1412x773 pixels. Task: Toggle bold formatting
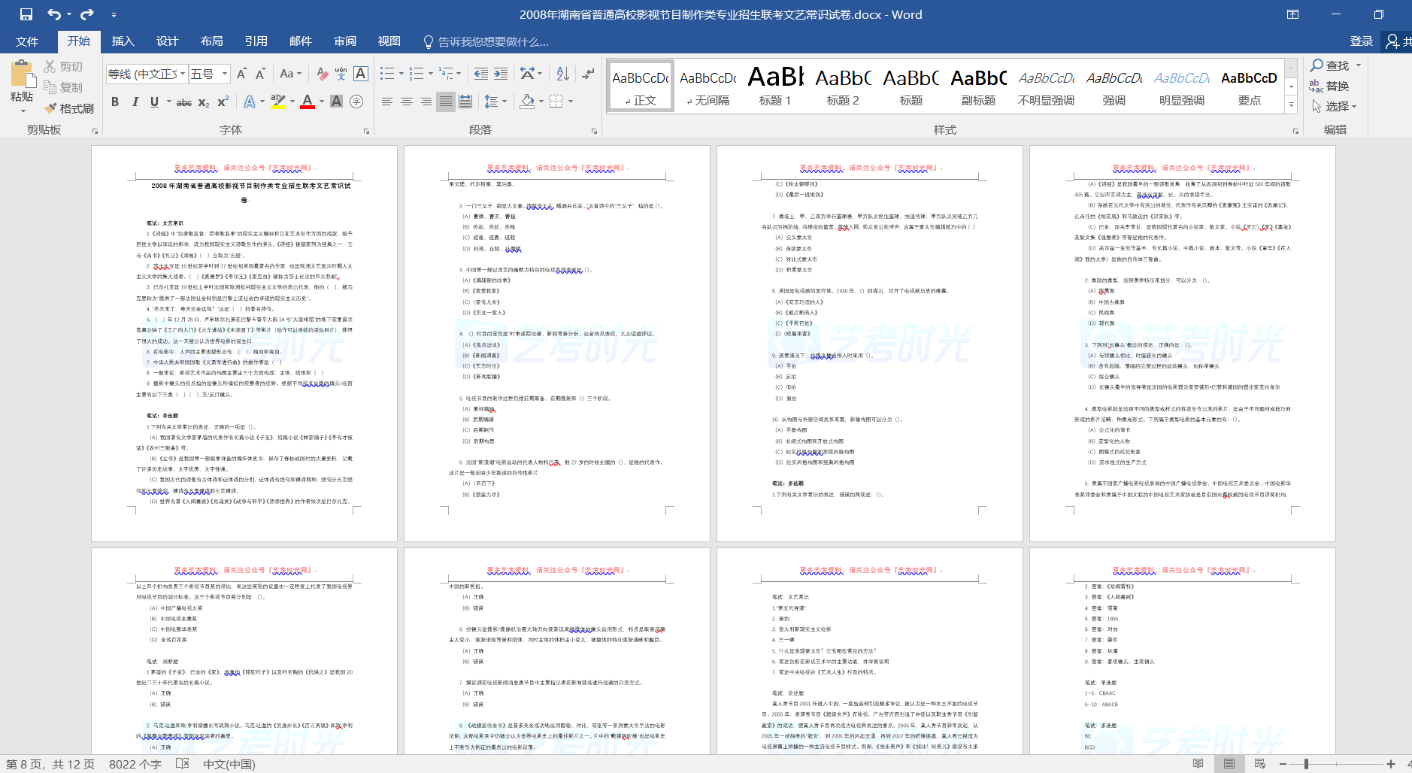115,102
